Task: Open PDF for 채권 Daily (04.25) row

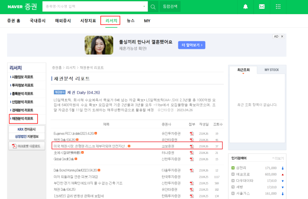Action: pos(192,189)
